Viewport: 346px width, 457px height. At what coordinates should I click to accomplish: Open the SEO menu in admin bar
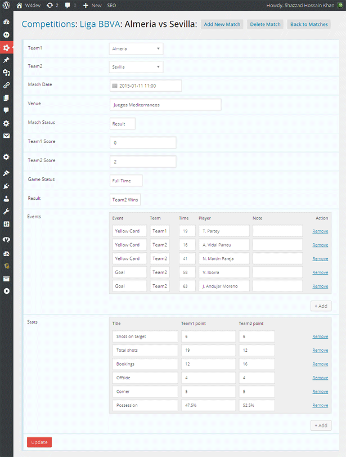[111, 5]
